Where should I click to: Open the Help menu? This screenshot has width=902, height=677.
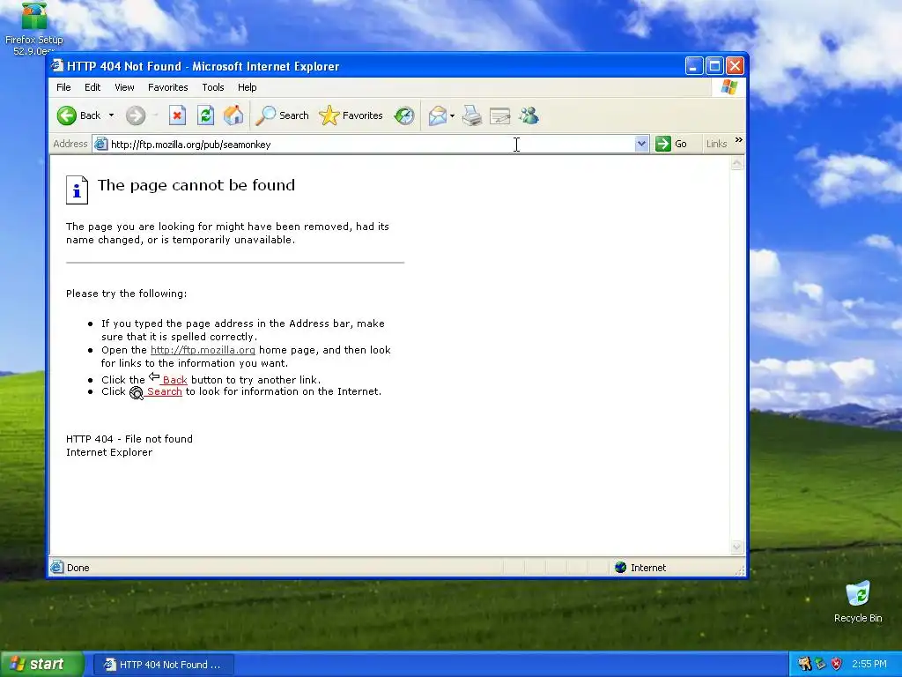(248, 87)
